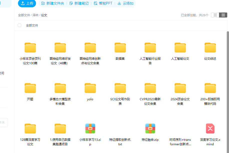Click the upload arrow icon in 上传
229x153 pixels.
pyautogui.click(x=23, y=3)
